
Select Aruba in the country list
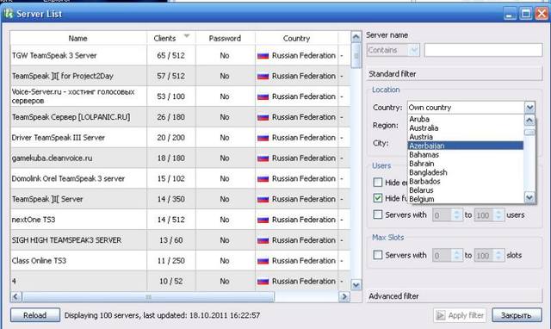[x=465, y=119]
